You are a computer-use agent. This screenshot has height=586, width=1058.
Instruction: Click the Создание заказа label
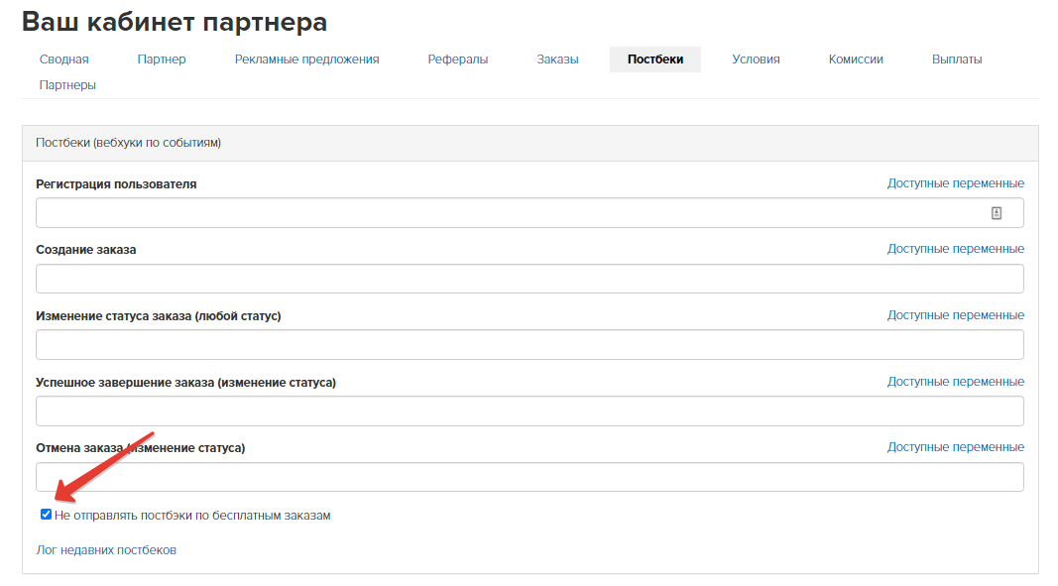(85, 250)
